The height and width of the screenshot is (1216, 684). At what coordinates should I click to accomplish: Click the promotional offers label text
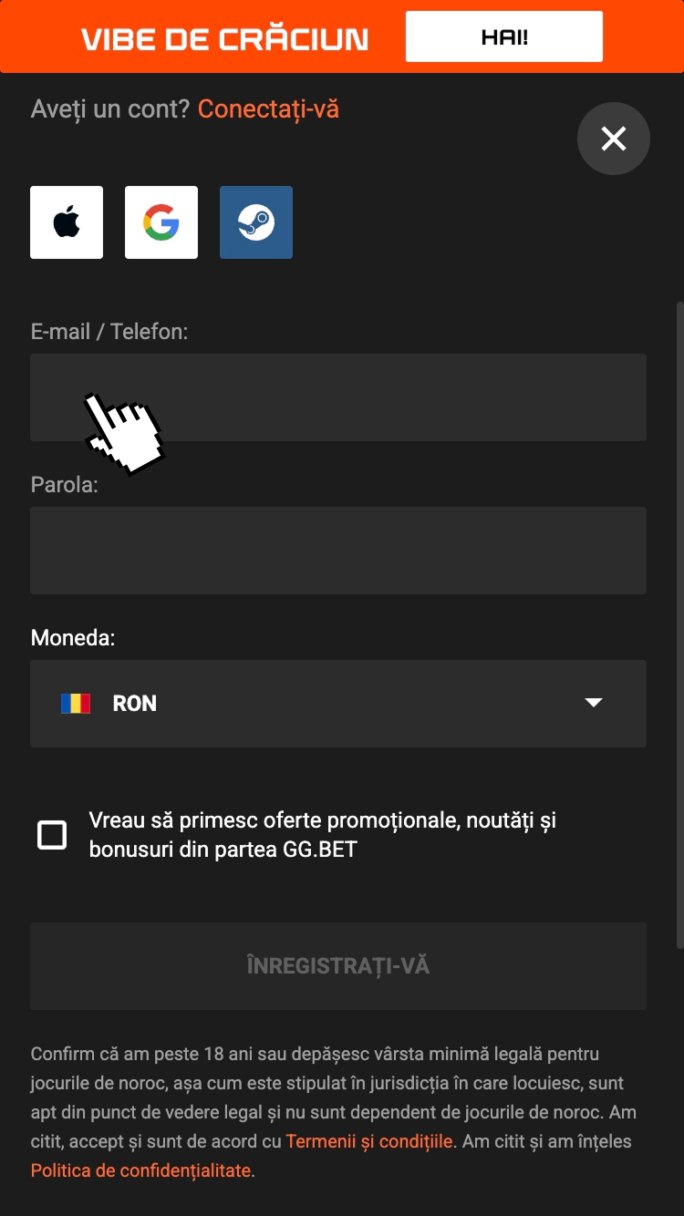pos(322,835)
